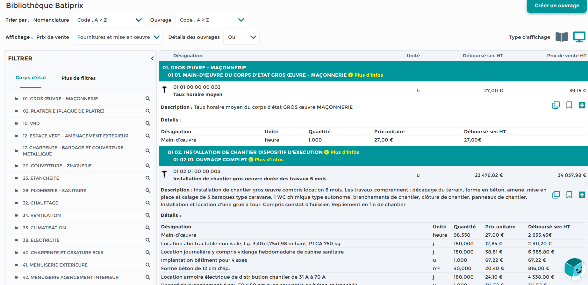Open 25. ETANCHEITE filter row
The image size is (588, 285).
coord(81,178)
